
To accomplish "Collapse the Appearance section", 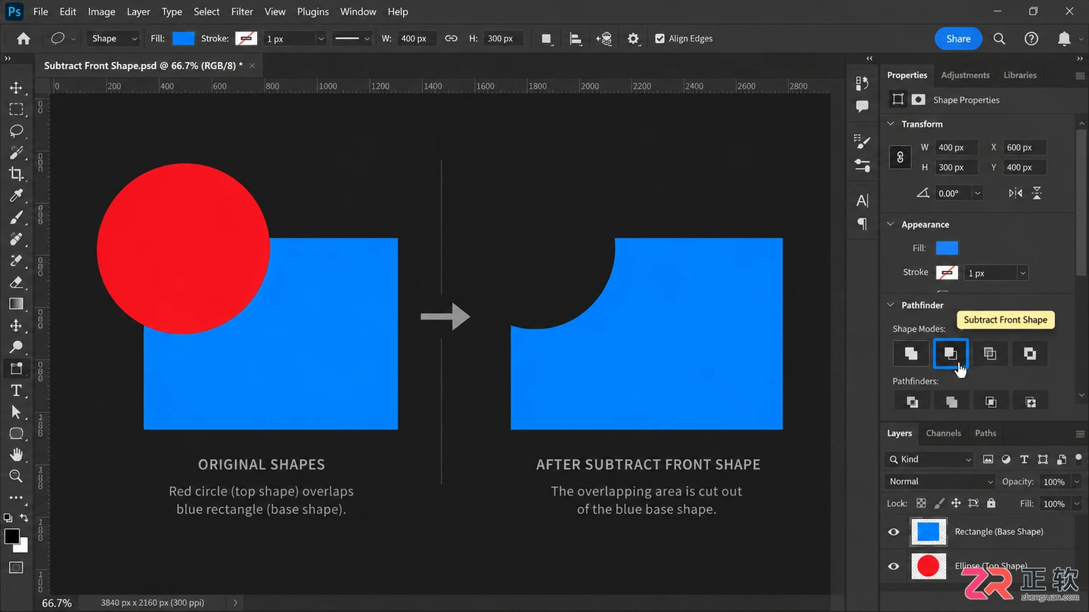I will tap(891, 224).
